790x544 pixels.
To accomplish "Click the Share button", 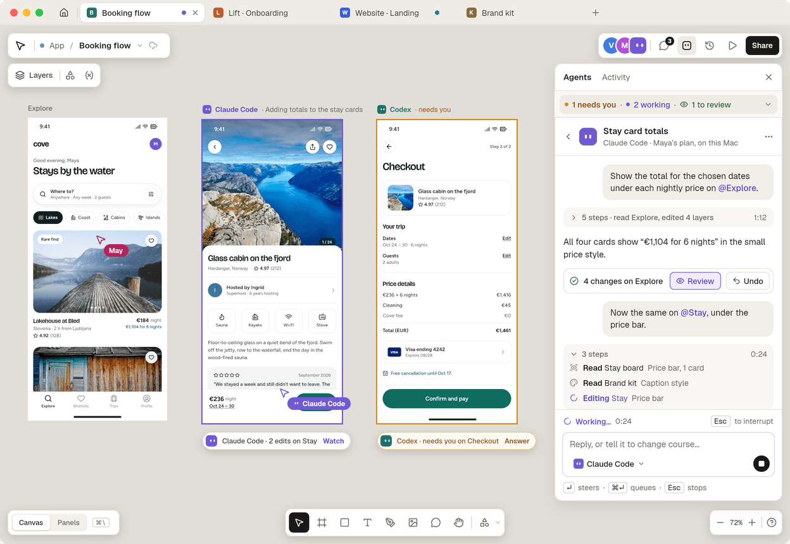I will 762,46.
